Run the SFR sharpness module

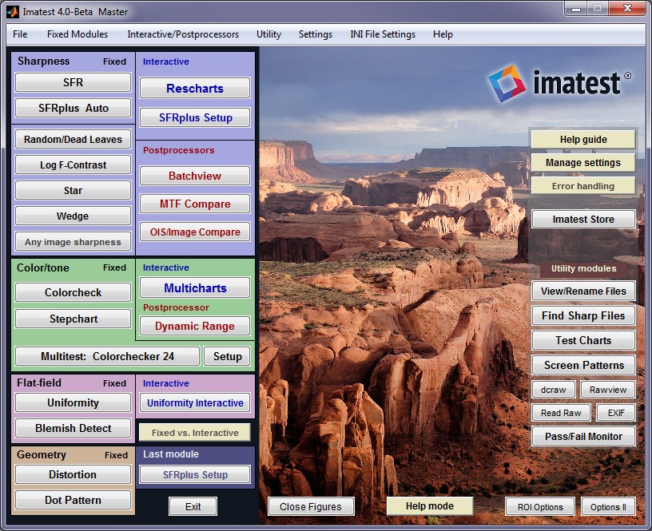pyautogui.click(x=72, y=82)
